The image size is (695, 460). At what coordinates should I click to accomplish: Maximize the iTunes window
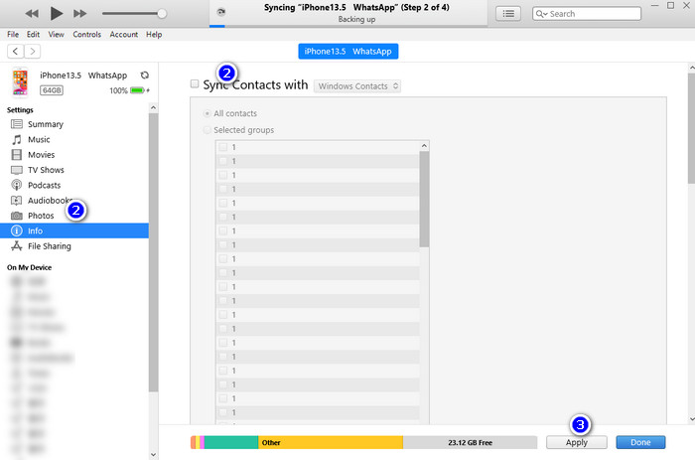click(x=670, y=5)
